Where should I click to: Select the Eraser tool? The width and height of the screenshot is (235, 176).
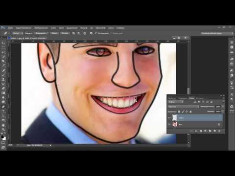click(x=3, y=88)
